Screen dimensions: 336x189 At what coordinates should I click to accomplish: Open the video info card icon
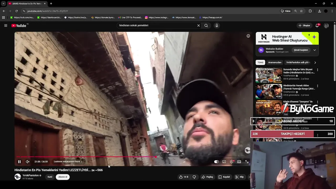tap(248, 36)
